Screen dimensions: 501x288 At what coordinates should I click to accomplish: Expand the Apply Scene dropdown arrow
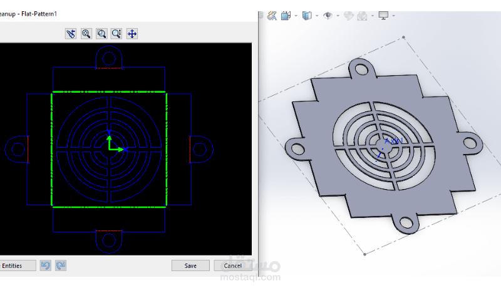click(373, 16)
